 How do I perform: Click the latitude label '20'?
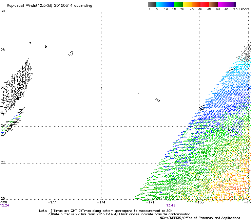pyautogui.click(x=3, y=198)
